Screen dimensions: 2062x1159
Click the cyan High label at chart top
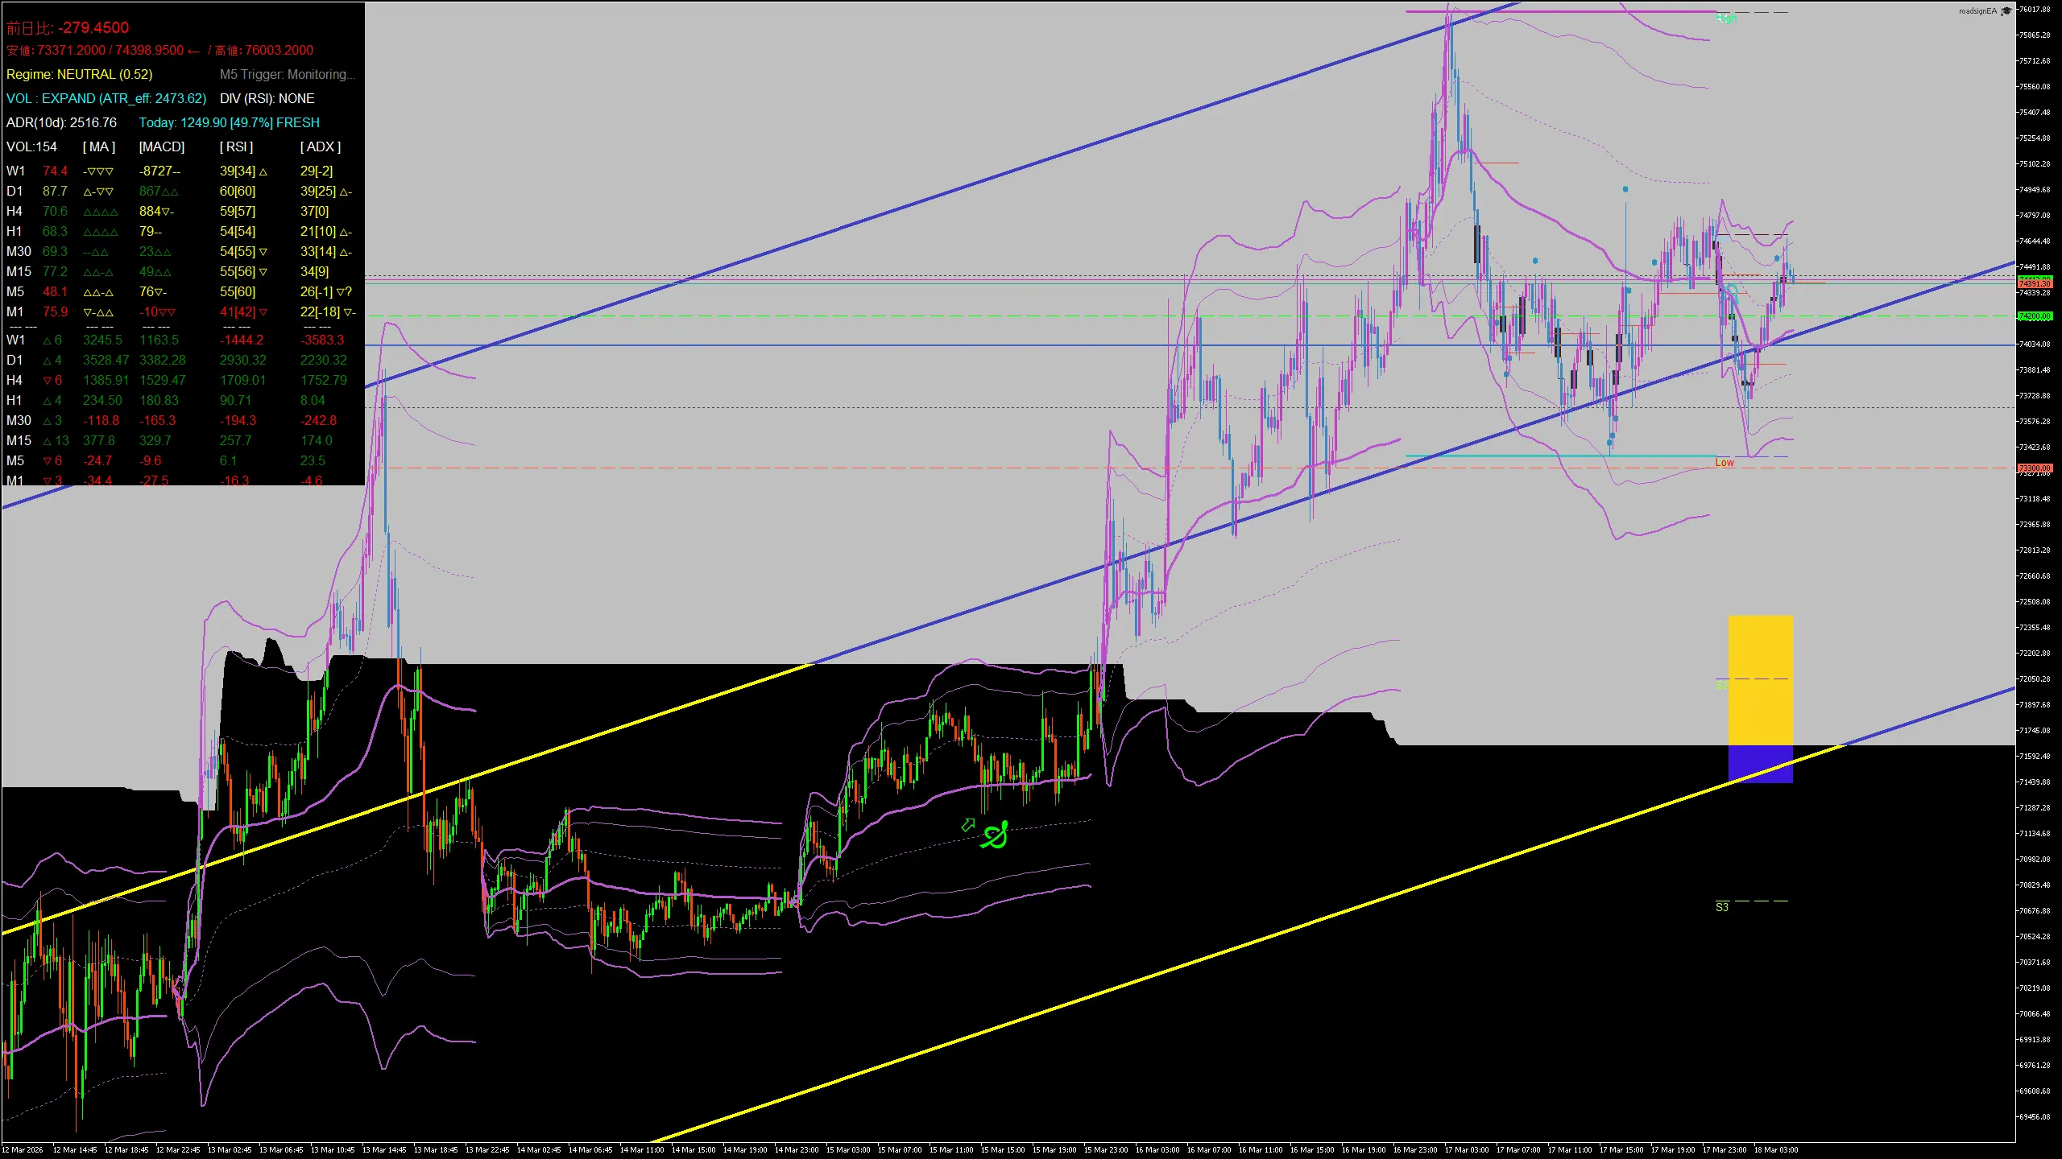[1726, 17]
